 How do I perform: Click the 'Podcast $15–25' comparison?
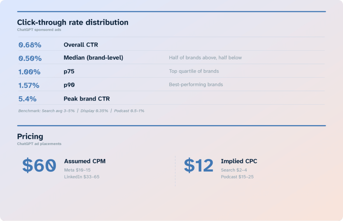coord(237,177)
